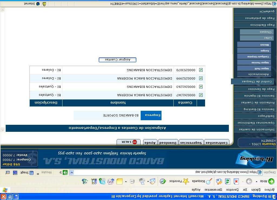Open the Archivo menu
277x200 pixels.
269,189
